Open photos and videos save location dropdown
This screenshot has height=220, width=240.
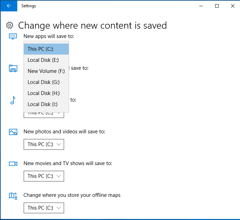pos(44,144)
